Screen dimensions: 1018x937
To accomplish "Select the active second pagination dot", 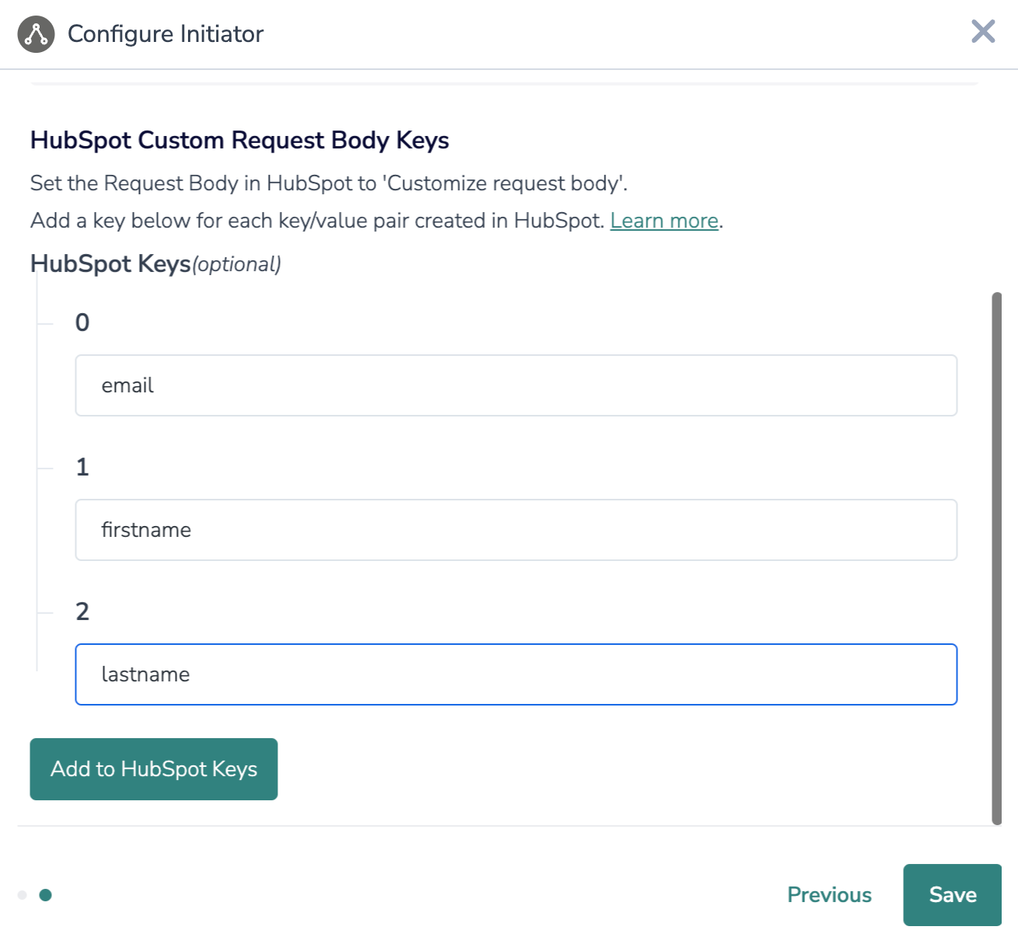I will (46, 895).
